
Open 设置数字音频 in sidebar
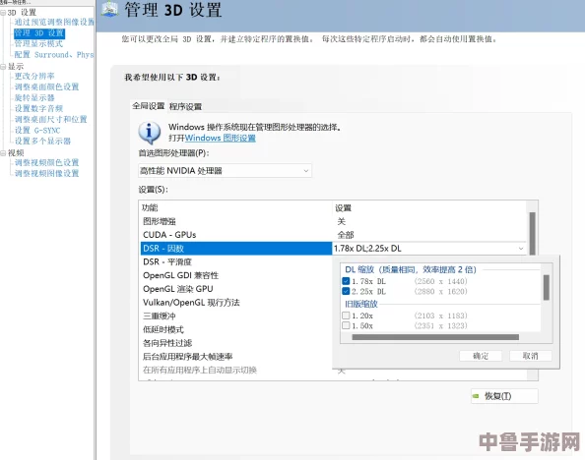point(38,108)
